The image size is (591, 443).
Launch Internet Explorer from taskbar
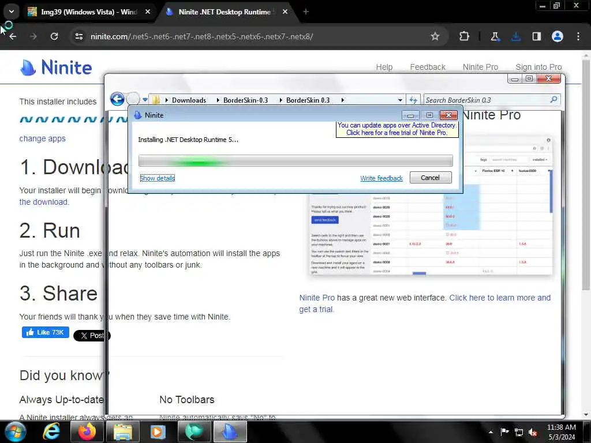(x=51, y=431)
